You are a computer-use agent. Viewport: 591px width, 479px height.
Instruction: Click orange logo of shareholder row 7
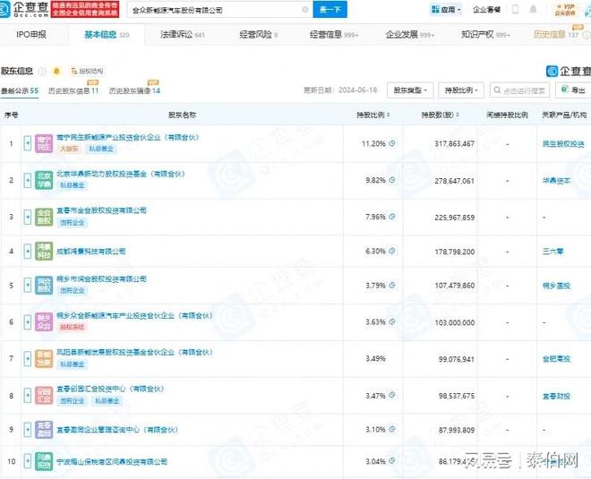pyautogui.click(x=44, y=359)
